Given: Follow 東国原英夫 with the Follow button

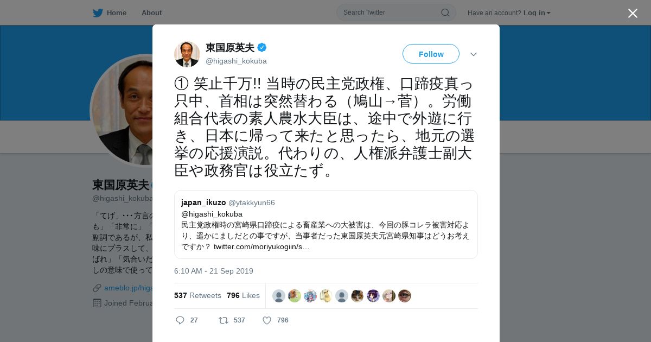Looking at the screenshot, I should 431,54.
